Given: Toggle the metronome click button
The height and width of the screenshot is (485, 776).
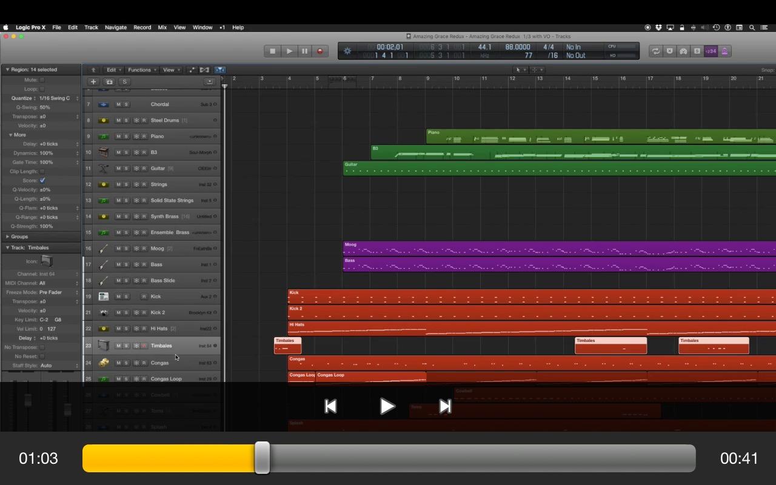Looking at the screenshot, I should click(724, 52).
